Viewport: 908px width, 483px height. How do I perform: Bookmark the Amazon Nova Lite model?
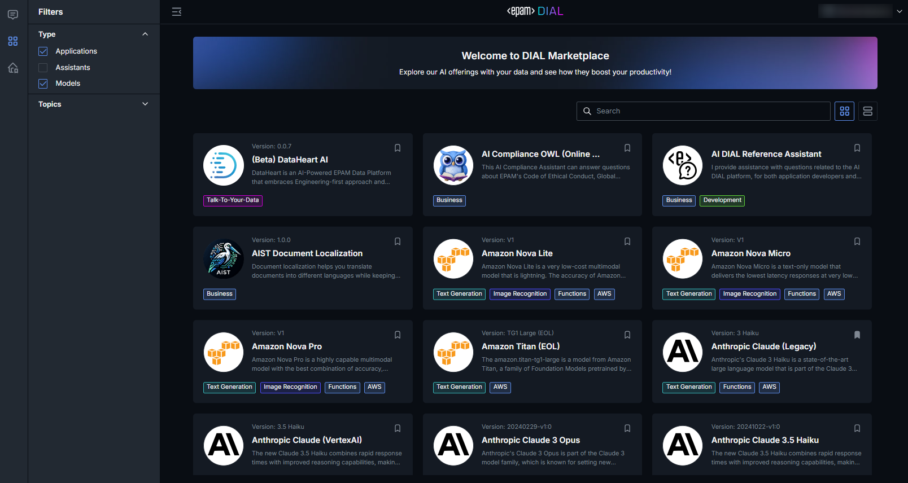point(627,242)
